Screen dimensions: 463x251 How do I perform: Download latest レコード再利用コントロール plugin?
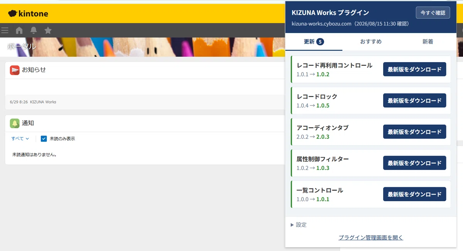tap(414, 70)
